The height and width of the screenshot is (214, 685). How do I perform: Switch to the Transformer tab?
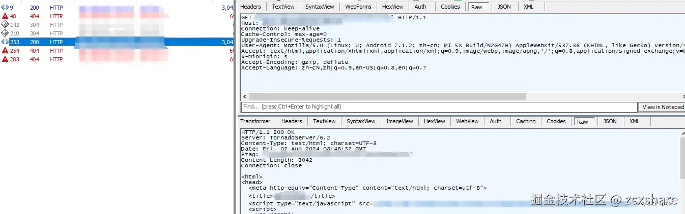tap(255, 121)
